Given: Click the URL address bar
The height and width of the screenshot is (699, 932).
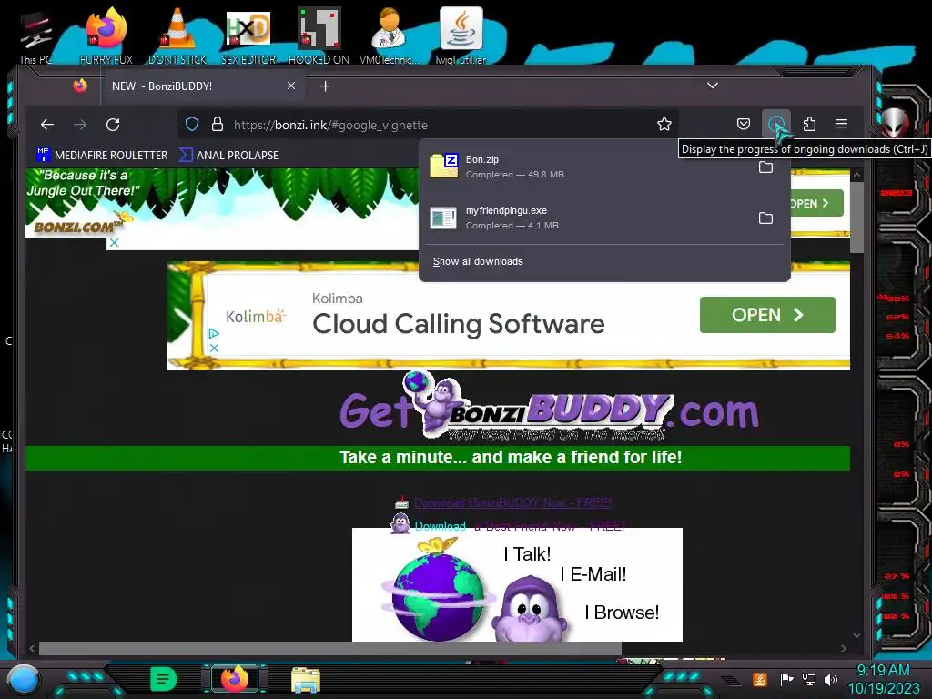Looking at the screenshot, I should pyautogui.click(x=428, y=124).
